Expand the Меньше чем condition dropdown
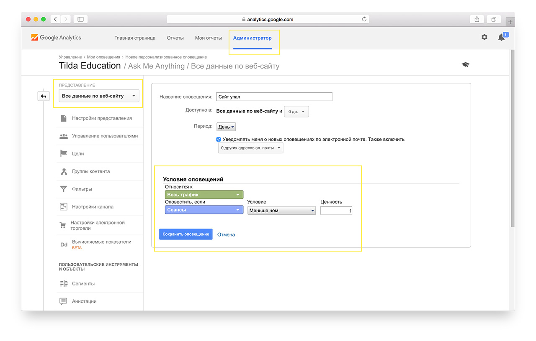This screenshot has height=341, width=536. 281,211
